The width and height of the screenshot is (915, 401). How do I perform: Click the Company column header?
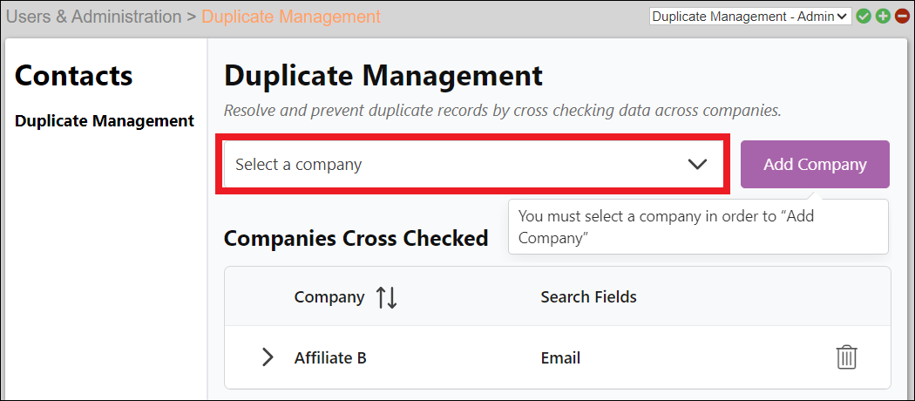point(329,297)
